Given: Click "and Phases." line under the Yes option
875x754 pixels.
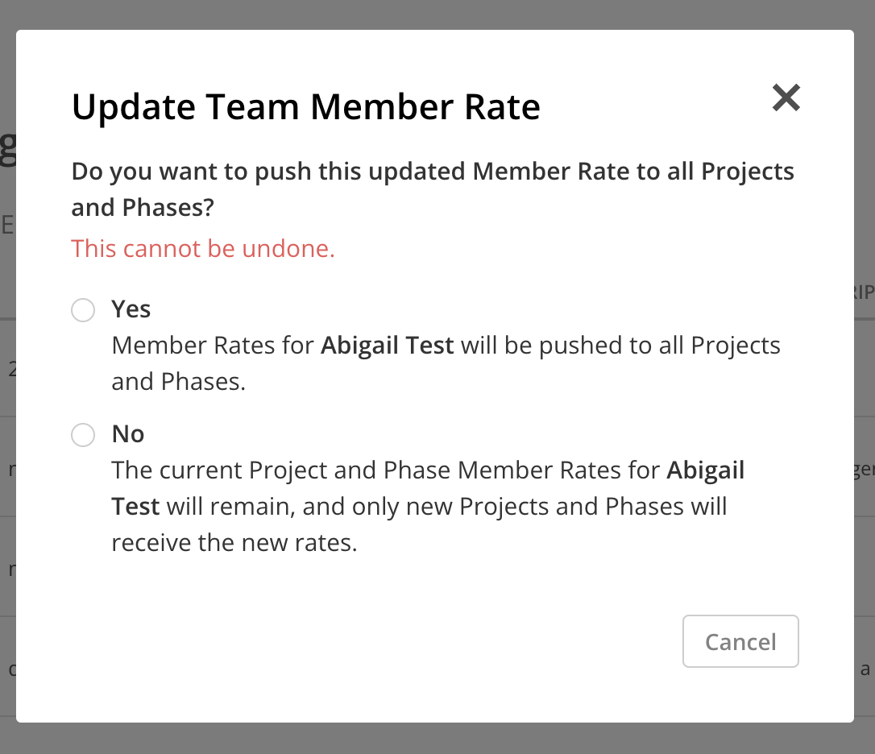Looking at the screenshot, I should click(x=178, y=382).
